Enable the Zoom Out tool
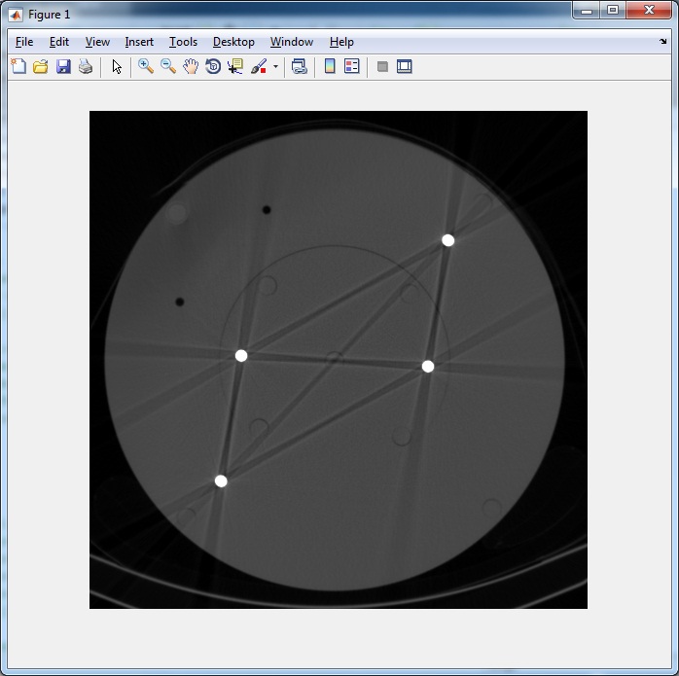 pyautogui.click(x=168, y=67)
